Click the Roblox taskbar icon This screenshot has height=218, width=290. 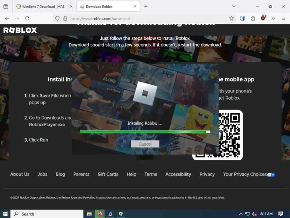[x=121, y=214]
